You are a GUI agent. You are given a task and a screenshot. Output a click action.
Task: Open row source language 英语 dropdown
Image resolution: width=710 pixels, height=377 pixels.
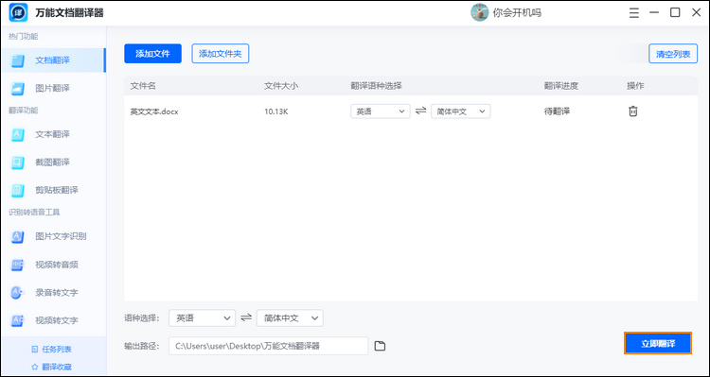pyautogui.click(x=381, y=111)
